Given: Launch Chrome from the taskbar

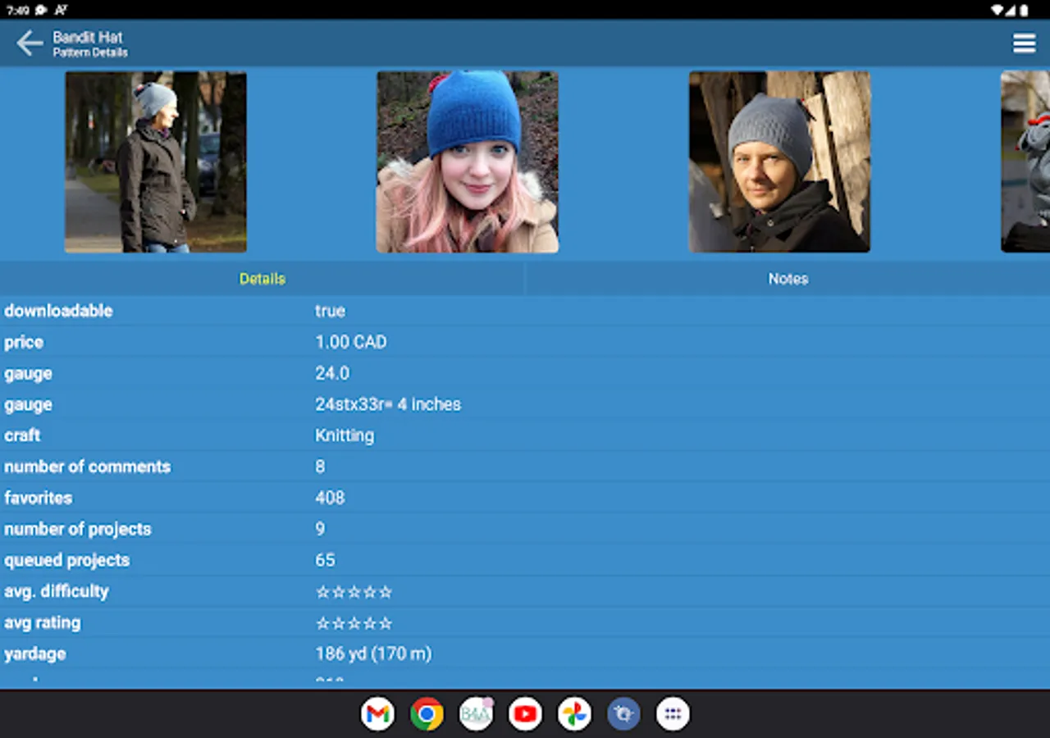Looking at the screenshot, I should pyautogui.click(x=427, y=714).
